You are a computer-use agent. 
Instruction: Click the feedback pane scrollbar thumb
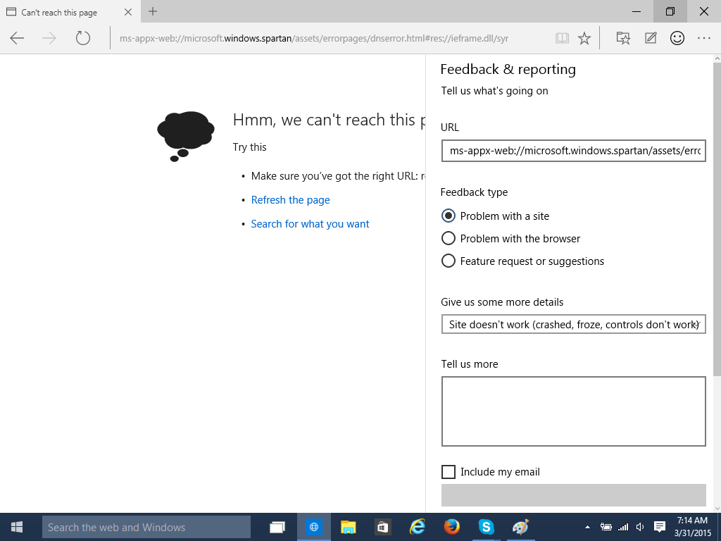[x=717, y=220]
